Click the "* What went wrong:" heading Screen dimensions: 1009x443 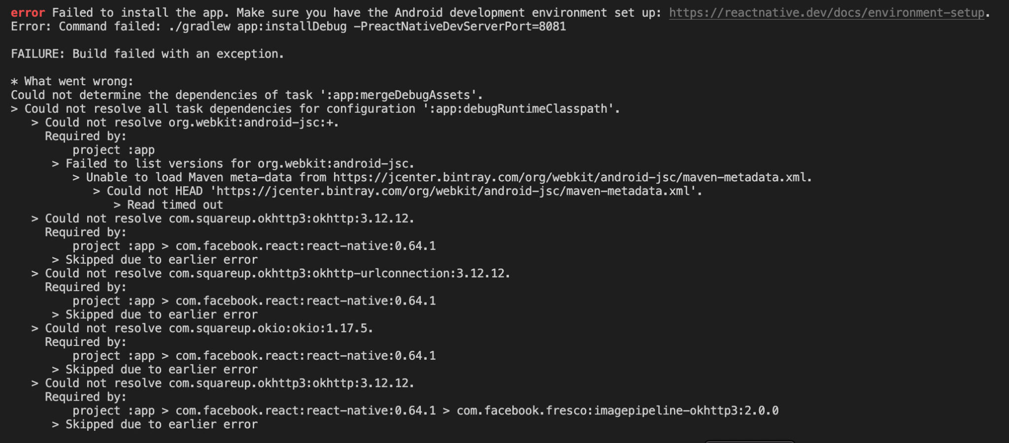point(72,81)
